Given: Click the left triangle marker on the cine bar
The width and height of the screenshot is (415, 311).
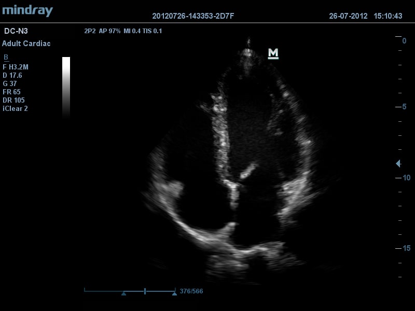Looking at the screenshot, I should pos(123,293).
